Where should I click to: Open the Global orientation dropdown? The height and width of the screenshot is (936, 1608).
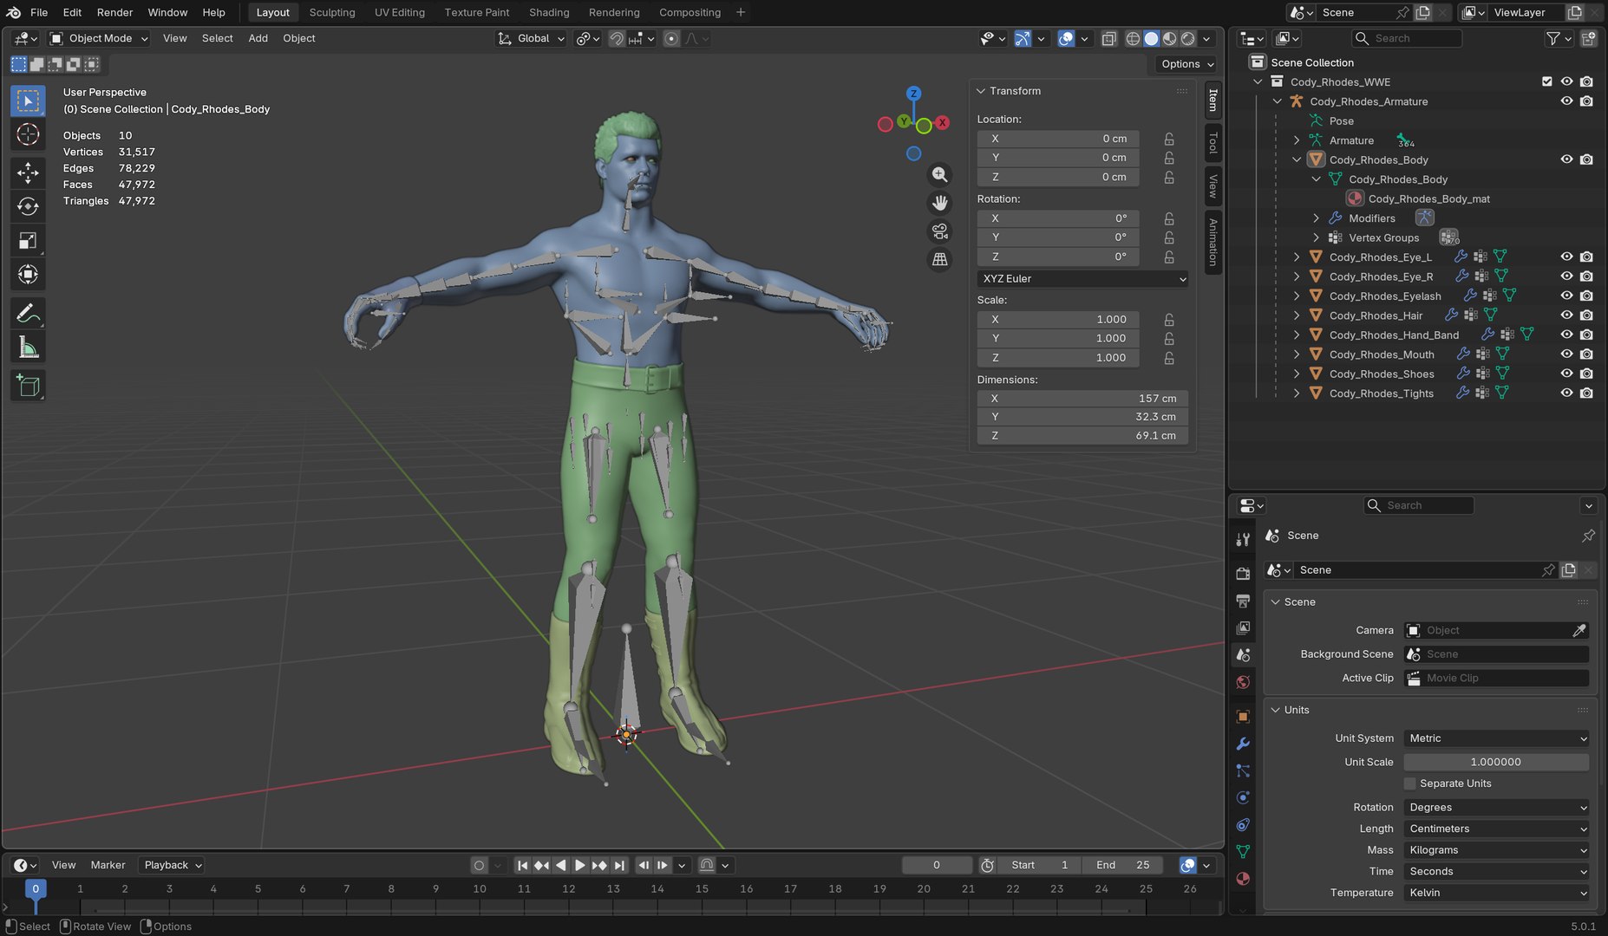point(531,38)
